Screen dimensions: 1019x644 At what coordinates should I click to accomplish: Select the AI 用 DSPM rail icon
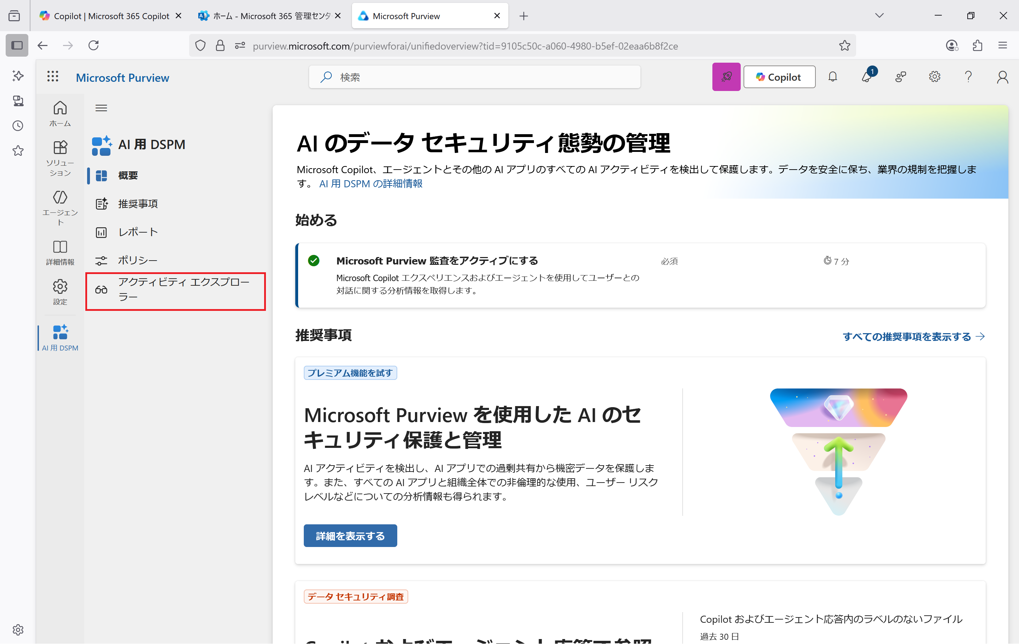[x=59, y=334]
